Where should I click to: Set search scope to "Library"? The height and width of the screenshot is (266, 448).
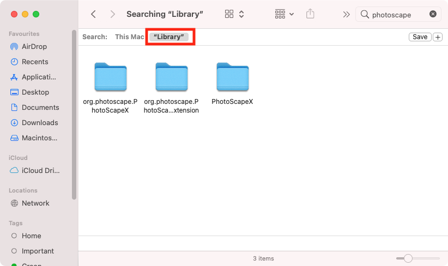[169, 37]
